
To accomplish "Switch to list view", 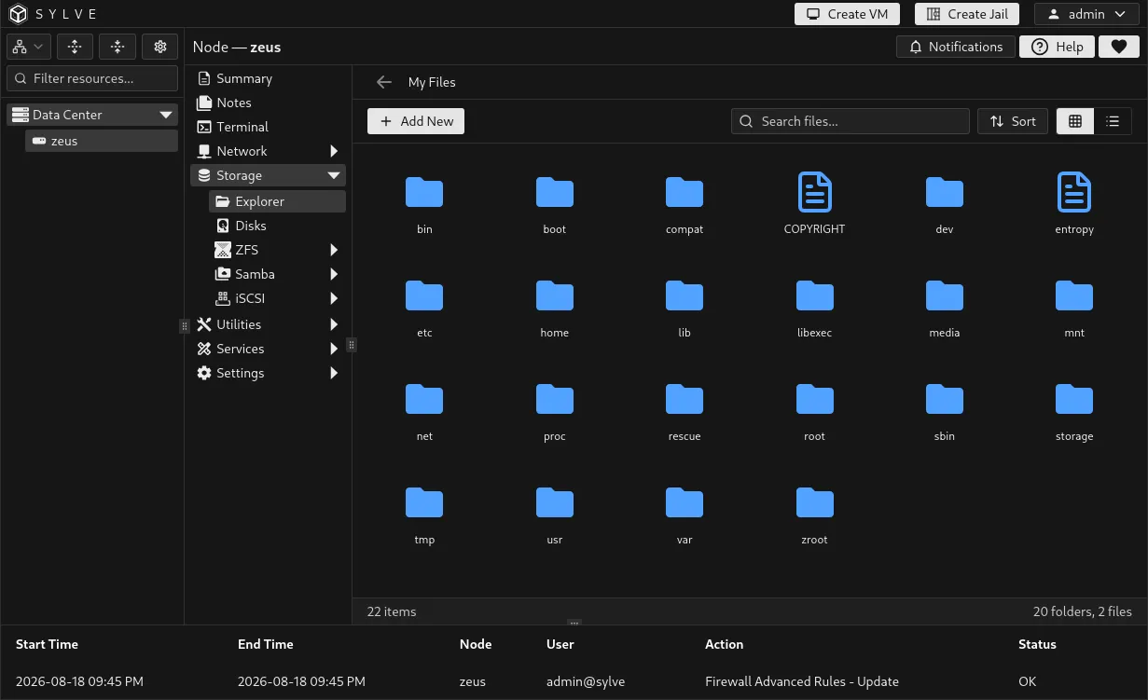I will click(x=1113, y=121).
